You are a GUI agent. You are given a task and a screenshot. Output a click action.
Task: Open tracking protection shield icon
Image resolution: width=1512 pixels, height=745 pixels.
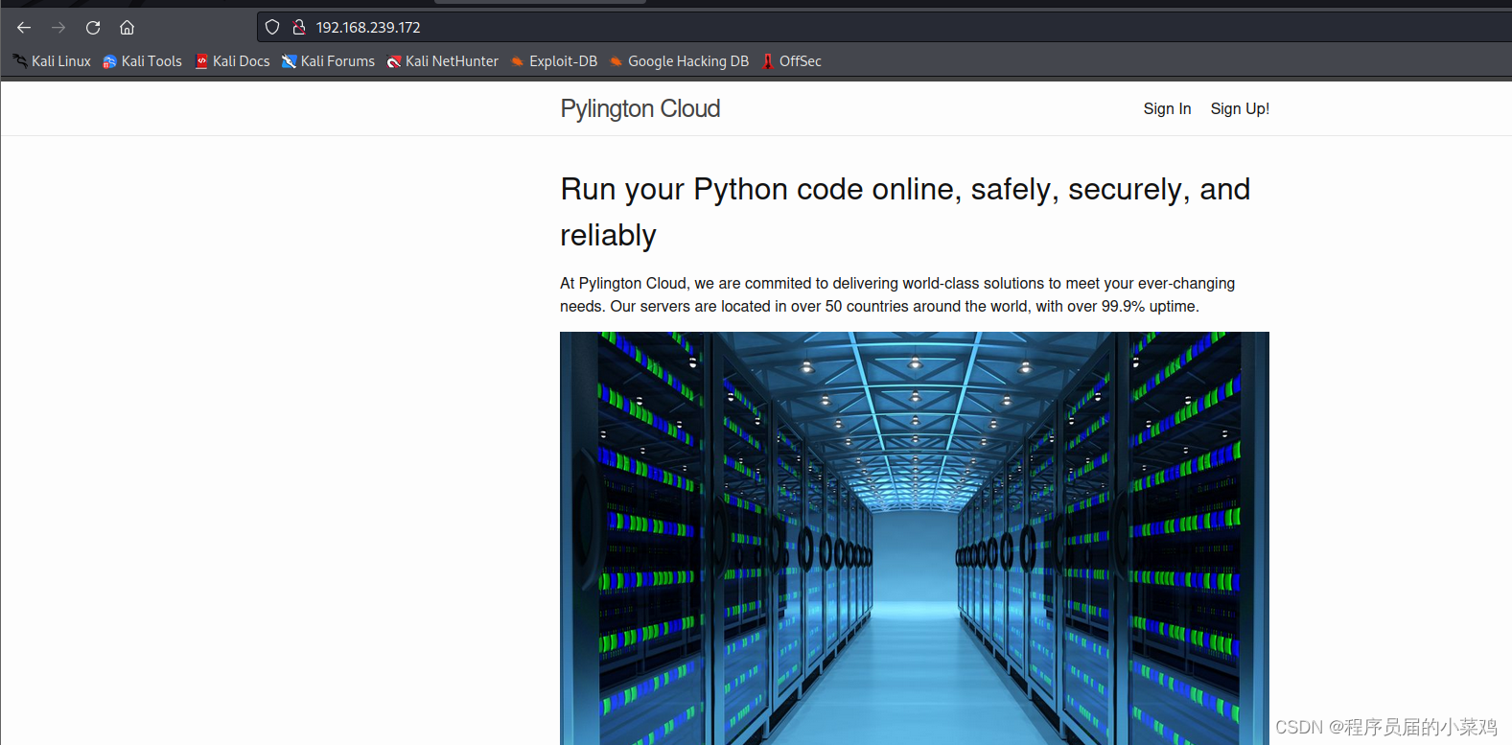click(272, 28)
